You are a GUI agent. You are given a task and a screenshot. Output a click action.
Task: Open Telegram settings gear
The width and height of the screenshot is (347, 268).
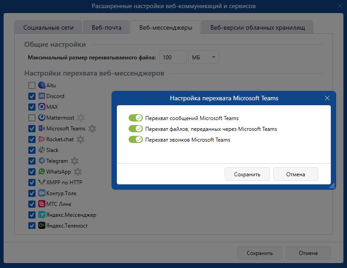coord(75,161)
